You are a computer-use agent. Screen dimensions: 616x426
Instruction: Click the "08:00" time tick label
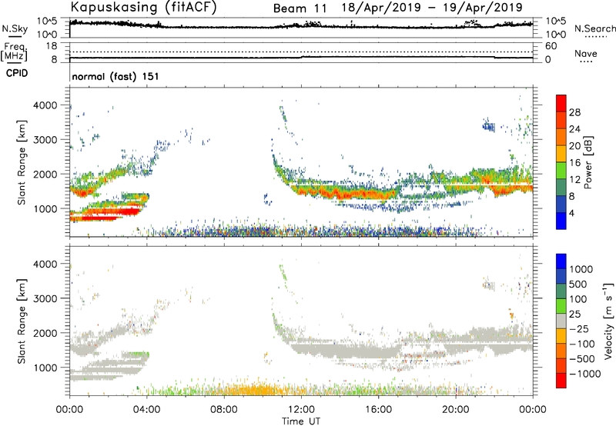(224, 410)
